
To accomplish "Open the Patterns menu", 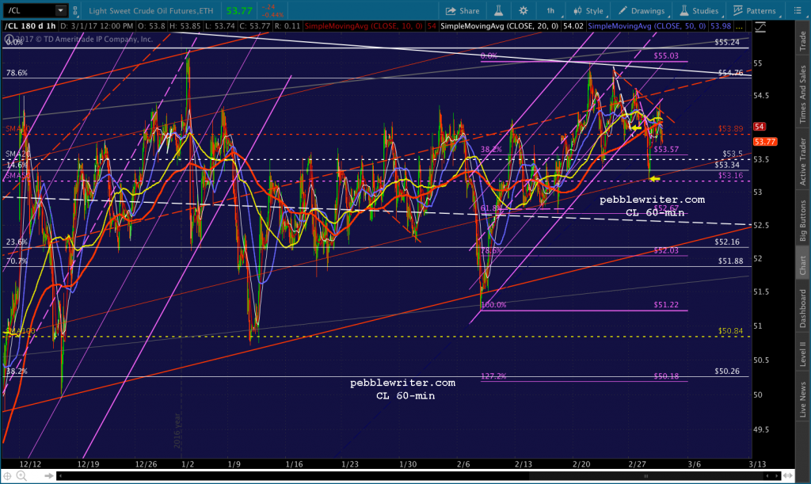I will pyautogui.click(x=755, y=10).
